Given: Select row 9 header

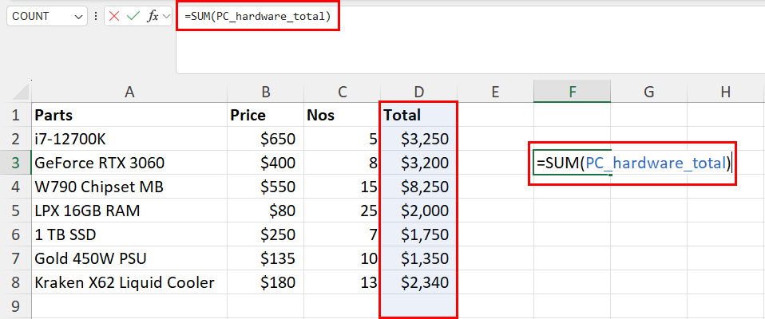Looking at the screenshot, I should tap(16, 306).
